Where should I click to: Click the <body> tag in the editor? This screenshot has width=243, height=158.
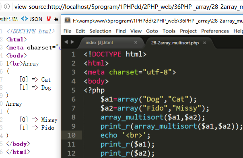point(96,81)
